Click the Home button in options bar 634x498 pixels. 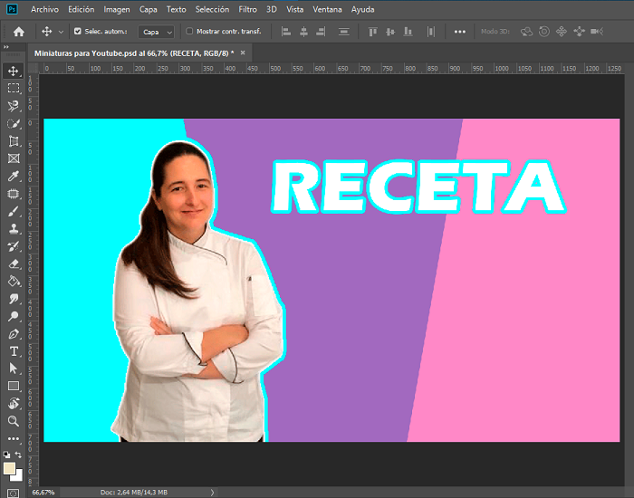(19, 32)
